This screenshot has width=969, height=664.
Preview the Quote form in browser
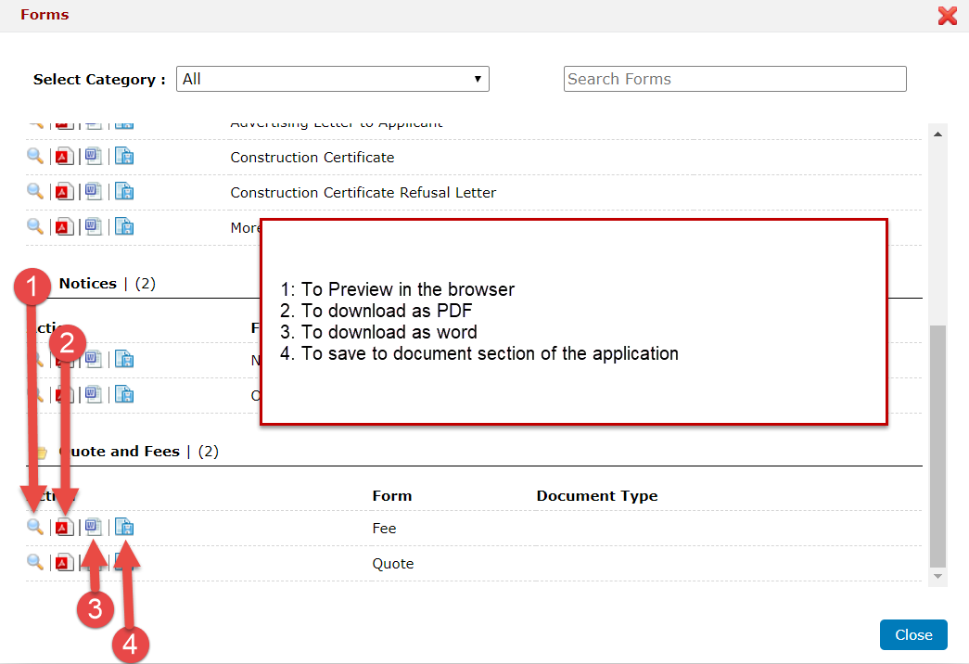pyautogui.click(x=35, y=562)
